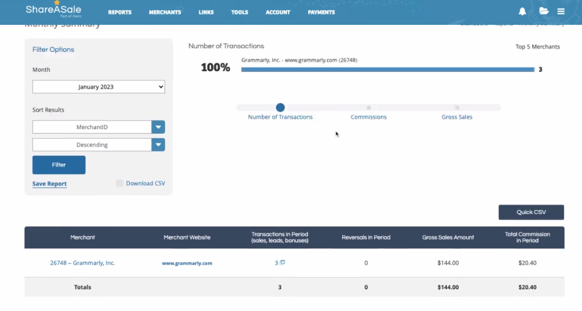Open the Month dropdown showing January 2023
The image size is (582, 311).
[99, 87]
